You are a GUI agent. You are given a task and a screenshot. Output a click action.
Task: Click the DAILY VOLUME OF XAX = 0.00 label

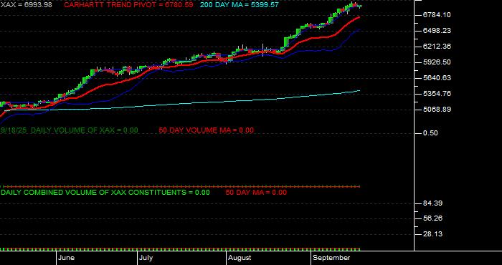(85, 130)
